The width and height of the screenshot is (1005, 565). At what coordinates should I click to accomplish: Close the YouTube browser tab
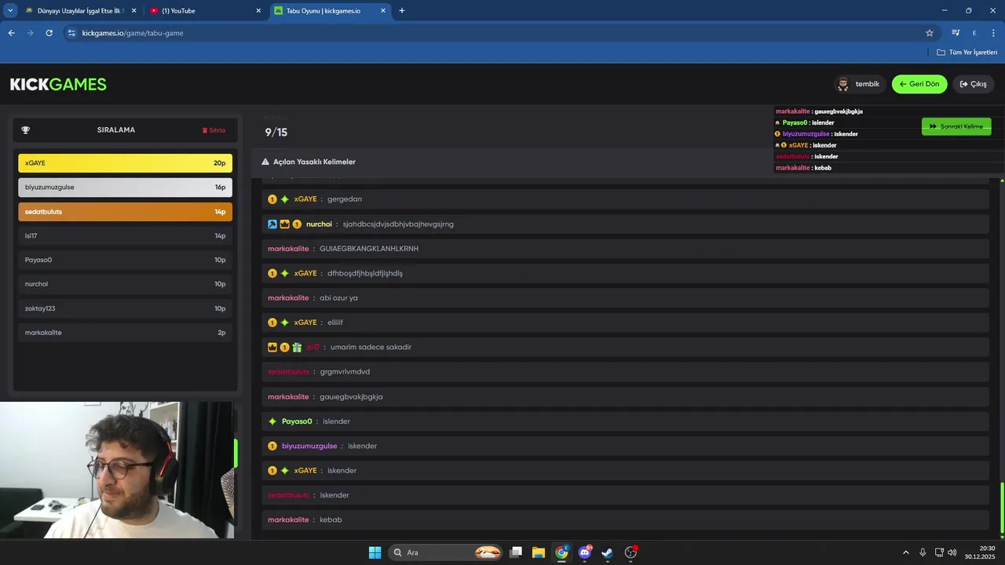tap(258, 11)
